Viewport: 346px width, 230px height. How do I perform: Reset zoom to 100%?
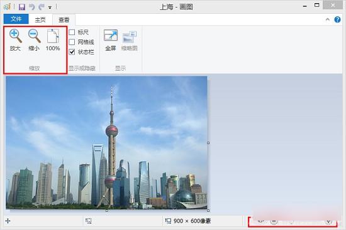click(x=53, y=40)
